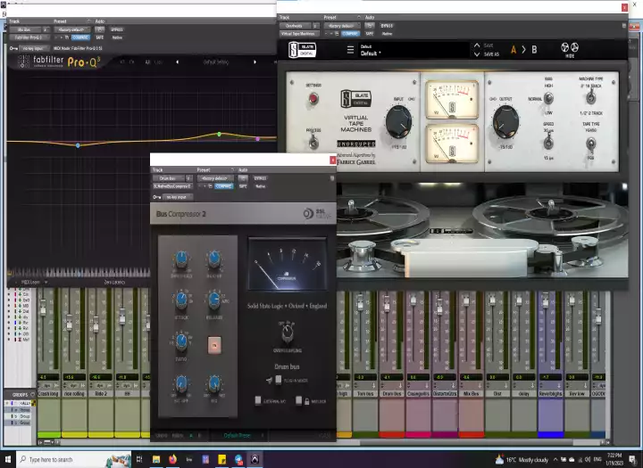Open the Default preset dropdown in Slate header

413,50
